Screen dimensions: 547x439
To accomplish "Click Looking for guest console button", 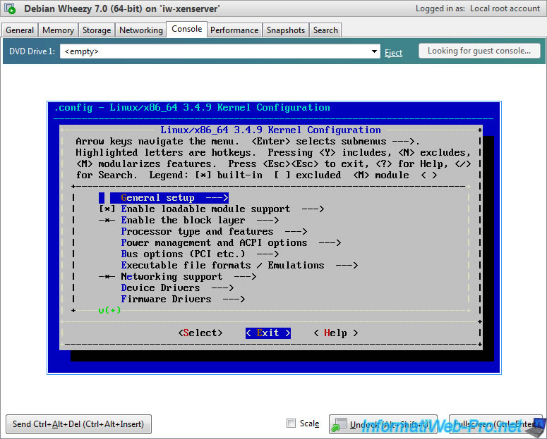I will pos(479,51).
